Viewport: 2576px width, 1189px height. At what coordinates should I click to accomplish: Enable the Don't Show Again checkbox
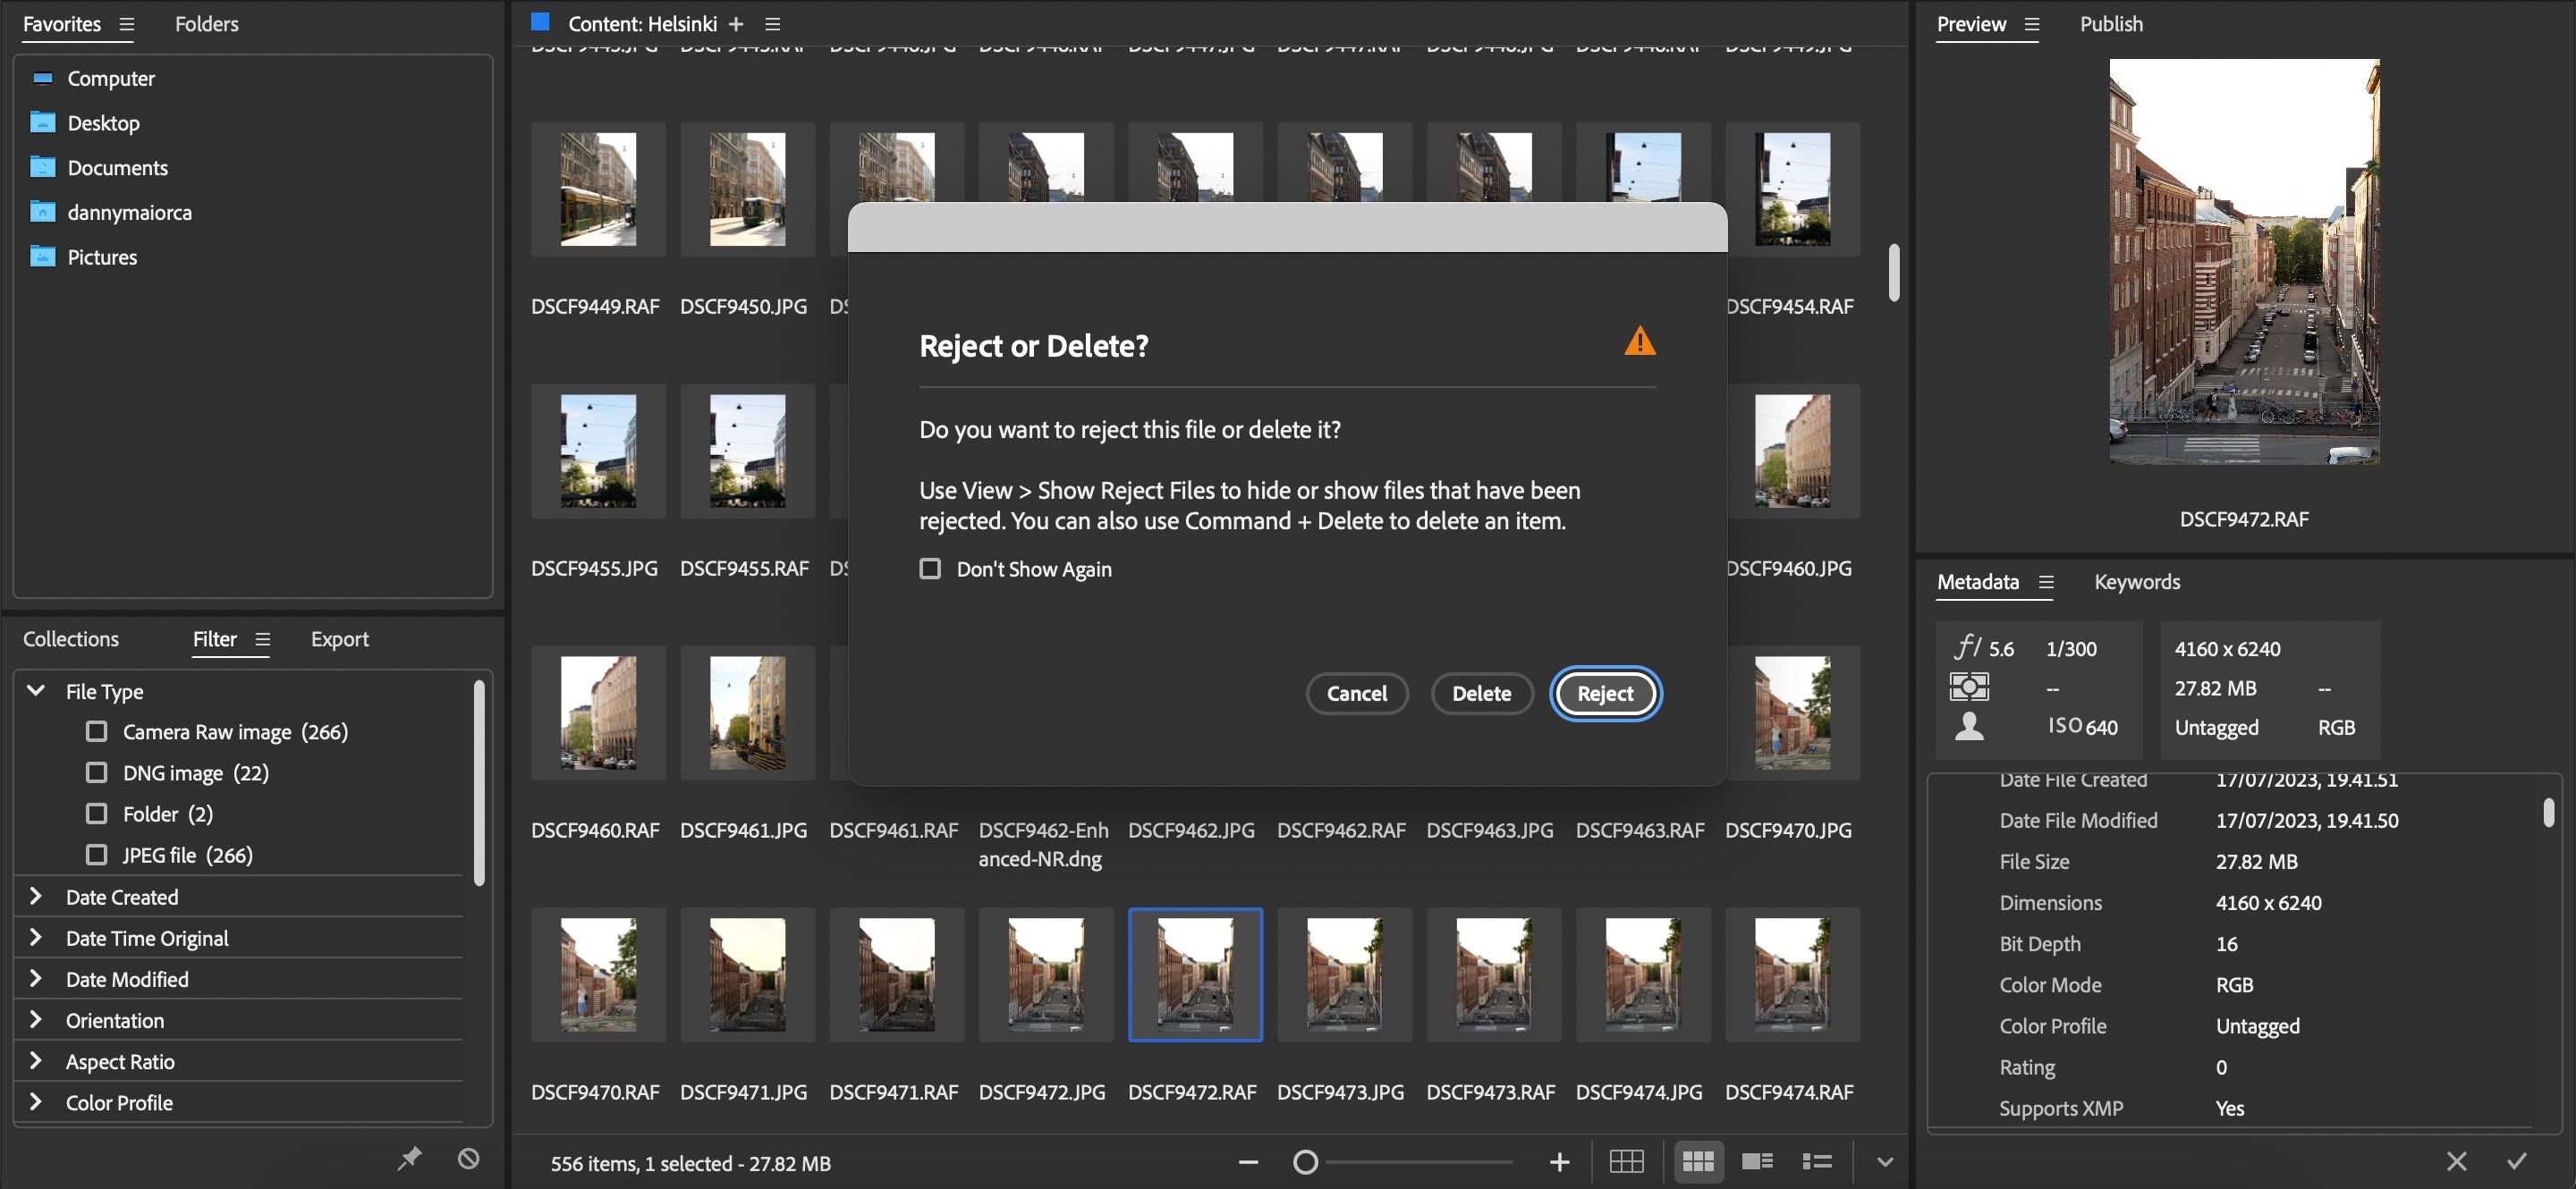pyautogui.click(x=930, y=569)
